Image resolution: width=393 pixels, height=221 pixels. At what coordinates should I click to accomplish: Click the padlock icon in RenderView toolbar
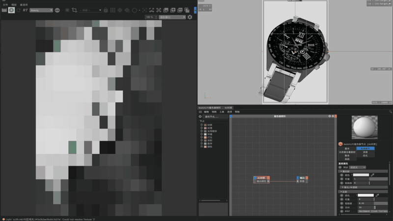coord(106,10)
